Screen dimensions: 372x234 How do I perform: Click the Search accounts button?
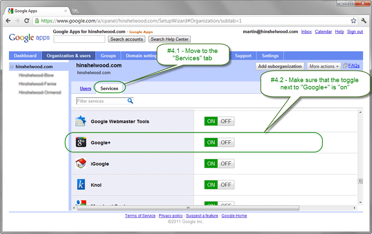point(126,39)
